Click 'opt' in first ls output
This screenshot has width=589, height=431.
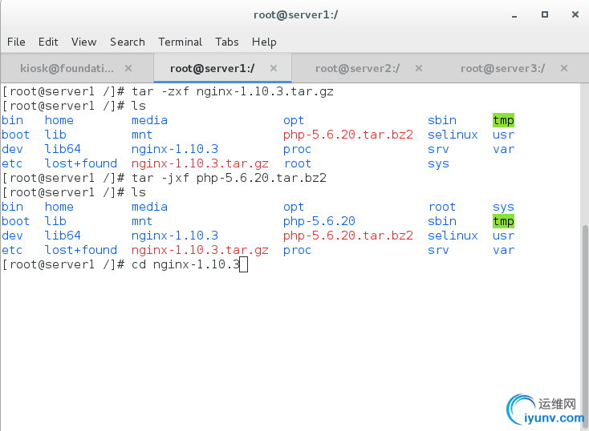[294, 120]
